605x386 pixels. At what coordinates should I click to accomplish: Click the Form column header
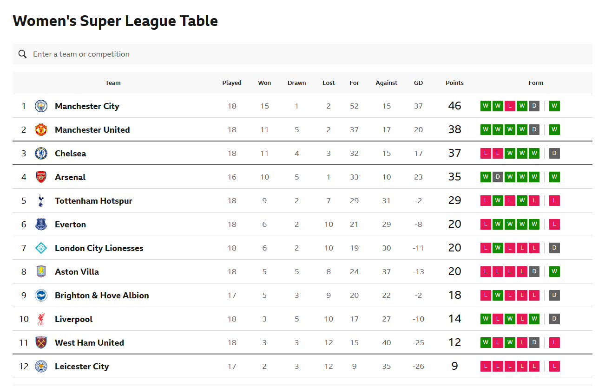tap(536, 83)
